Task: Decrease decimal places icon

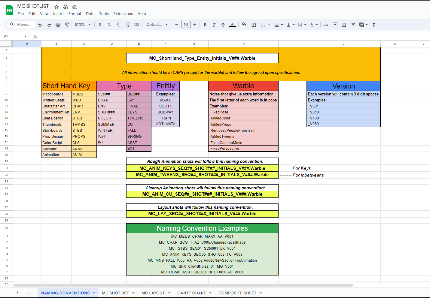Action: [x=118, y=25]
